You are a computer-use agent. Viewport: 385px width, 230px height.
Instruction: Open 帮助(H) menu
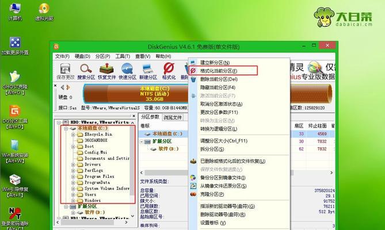pos(163,56)
